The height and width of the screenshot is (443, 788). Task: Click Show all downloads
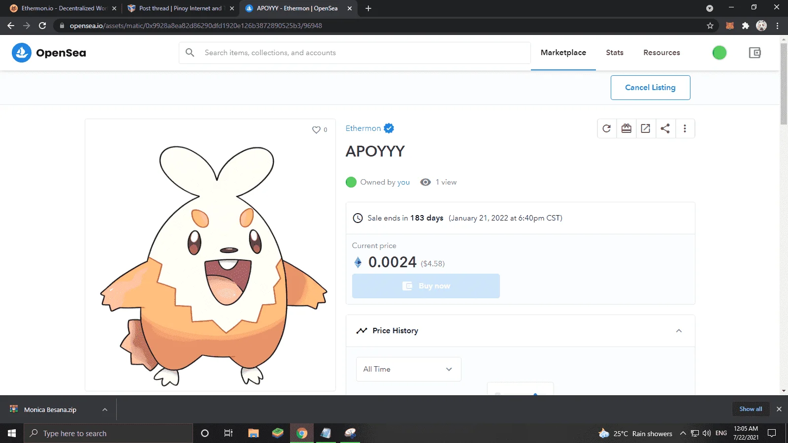tap(751, 409)
